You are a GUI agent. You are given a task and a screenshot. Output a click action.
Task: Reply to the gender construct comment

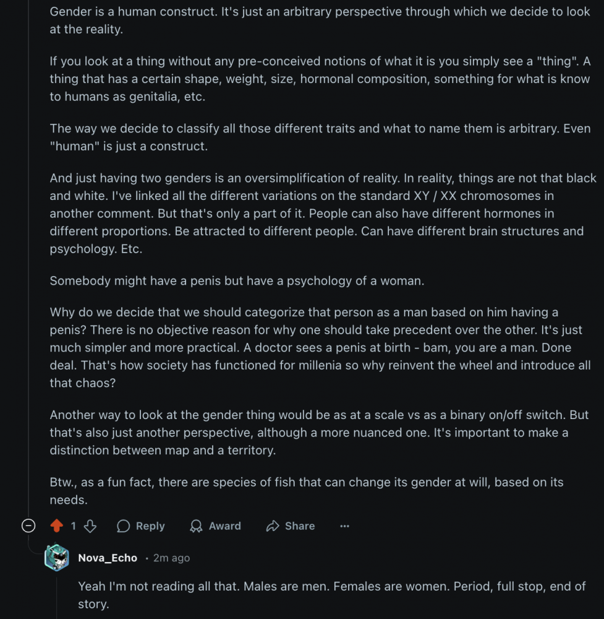point(141,526)
